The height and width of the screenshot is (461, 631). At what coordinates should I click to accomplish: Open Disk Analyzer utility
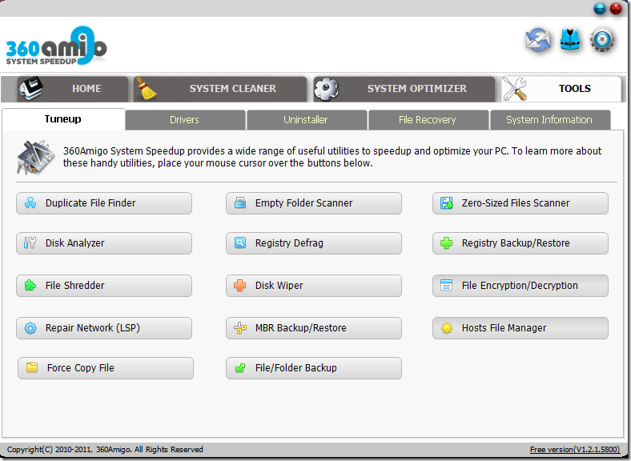pyautogui.click(x=104, y=243)
